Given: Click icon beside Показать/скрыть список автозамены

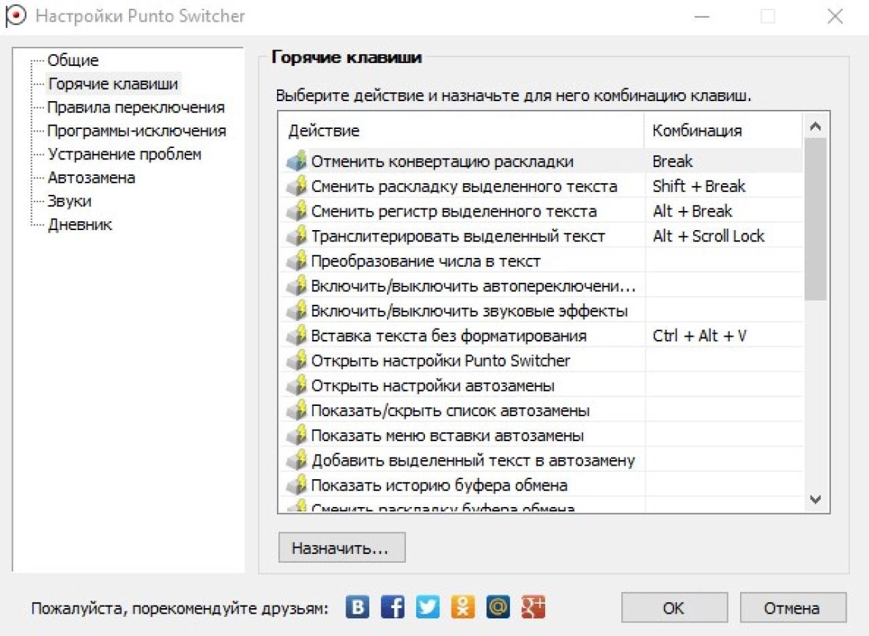Looking at the screenshot, I should pyautogui.click(x=297, y=411).
